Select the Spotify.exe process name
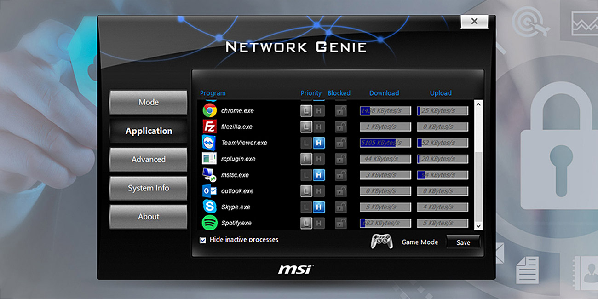The image size is (598, 299). point(236,224)
